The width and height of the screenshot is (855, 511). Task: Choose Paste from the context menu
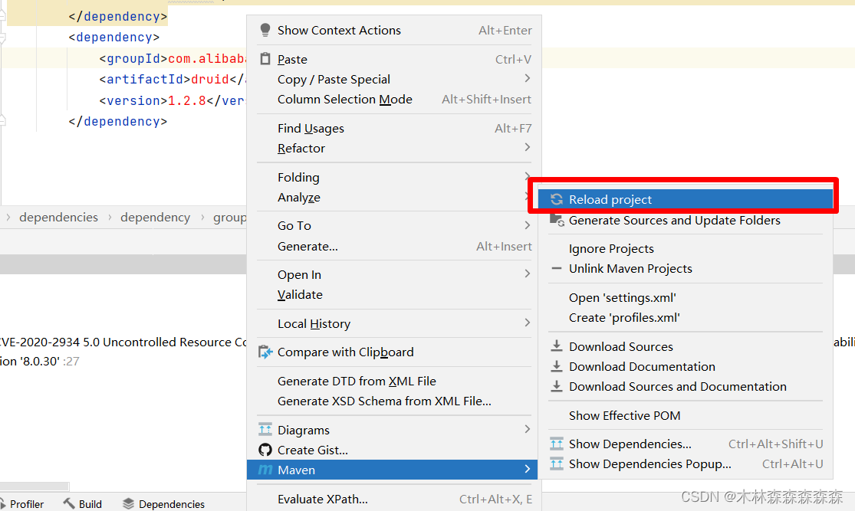click(x=393, y=59)
